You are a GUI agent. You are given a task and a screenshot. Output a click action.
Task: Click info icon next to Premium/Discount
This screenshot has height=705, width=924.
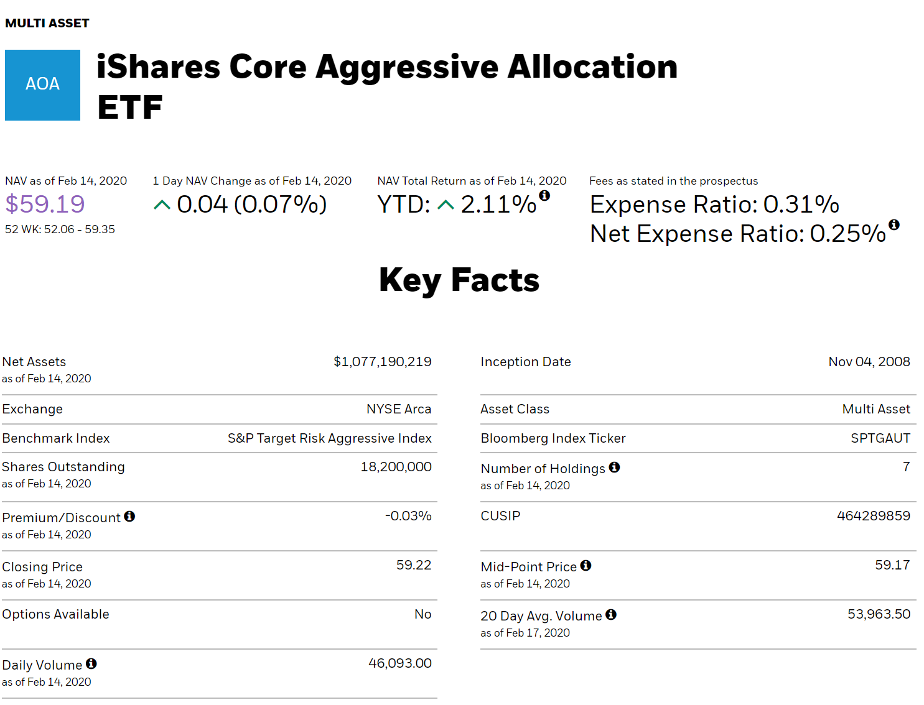tap(129, 516)
